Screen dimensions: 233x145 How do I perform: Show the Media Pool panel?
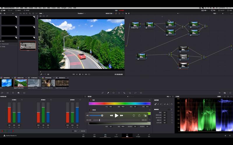click(x=18, y=10)
